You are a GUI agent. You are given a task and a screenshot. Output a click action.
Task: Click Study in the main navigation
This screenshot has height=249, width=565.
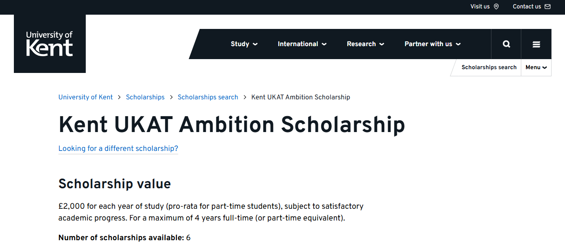pos(240,44)
